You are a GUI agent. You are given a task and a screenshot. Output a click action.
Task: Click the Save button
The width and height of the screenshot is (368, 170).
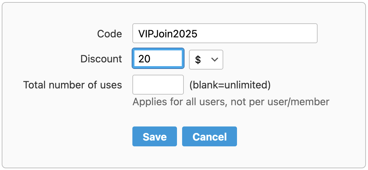[x=154, y=136]
